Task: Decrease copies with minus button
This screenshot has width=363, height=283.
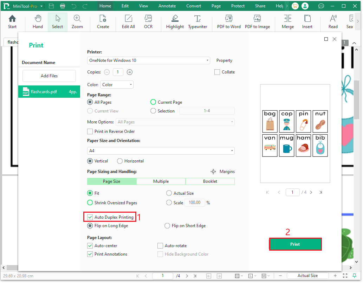Action: point(107,72)
